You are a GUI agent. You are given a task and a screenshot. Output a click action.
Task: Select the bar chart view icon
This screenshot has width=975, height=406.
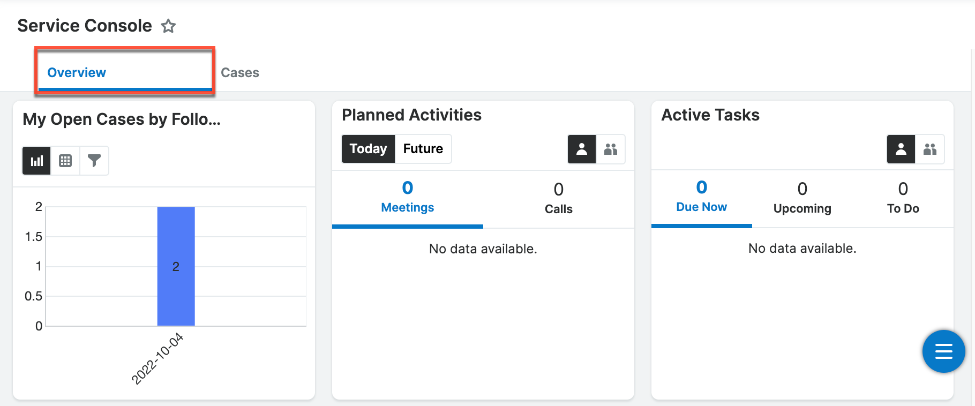point(36,160)
